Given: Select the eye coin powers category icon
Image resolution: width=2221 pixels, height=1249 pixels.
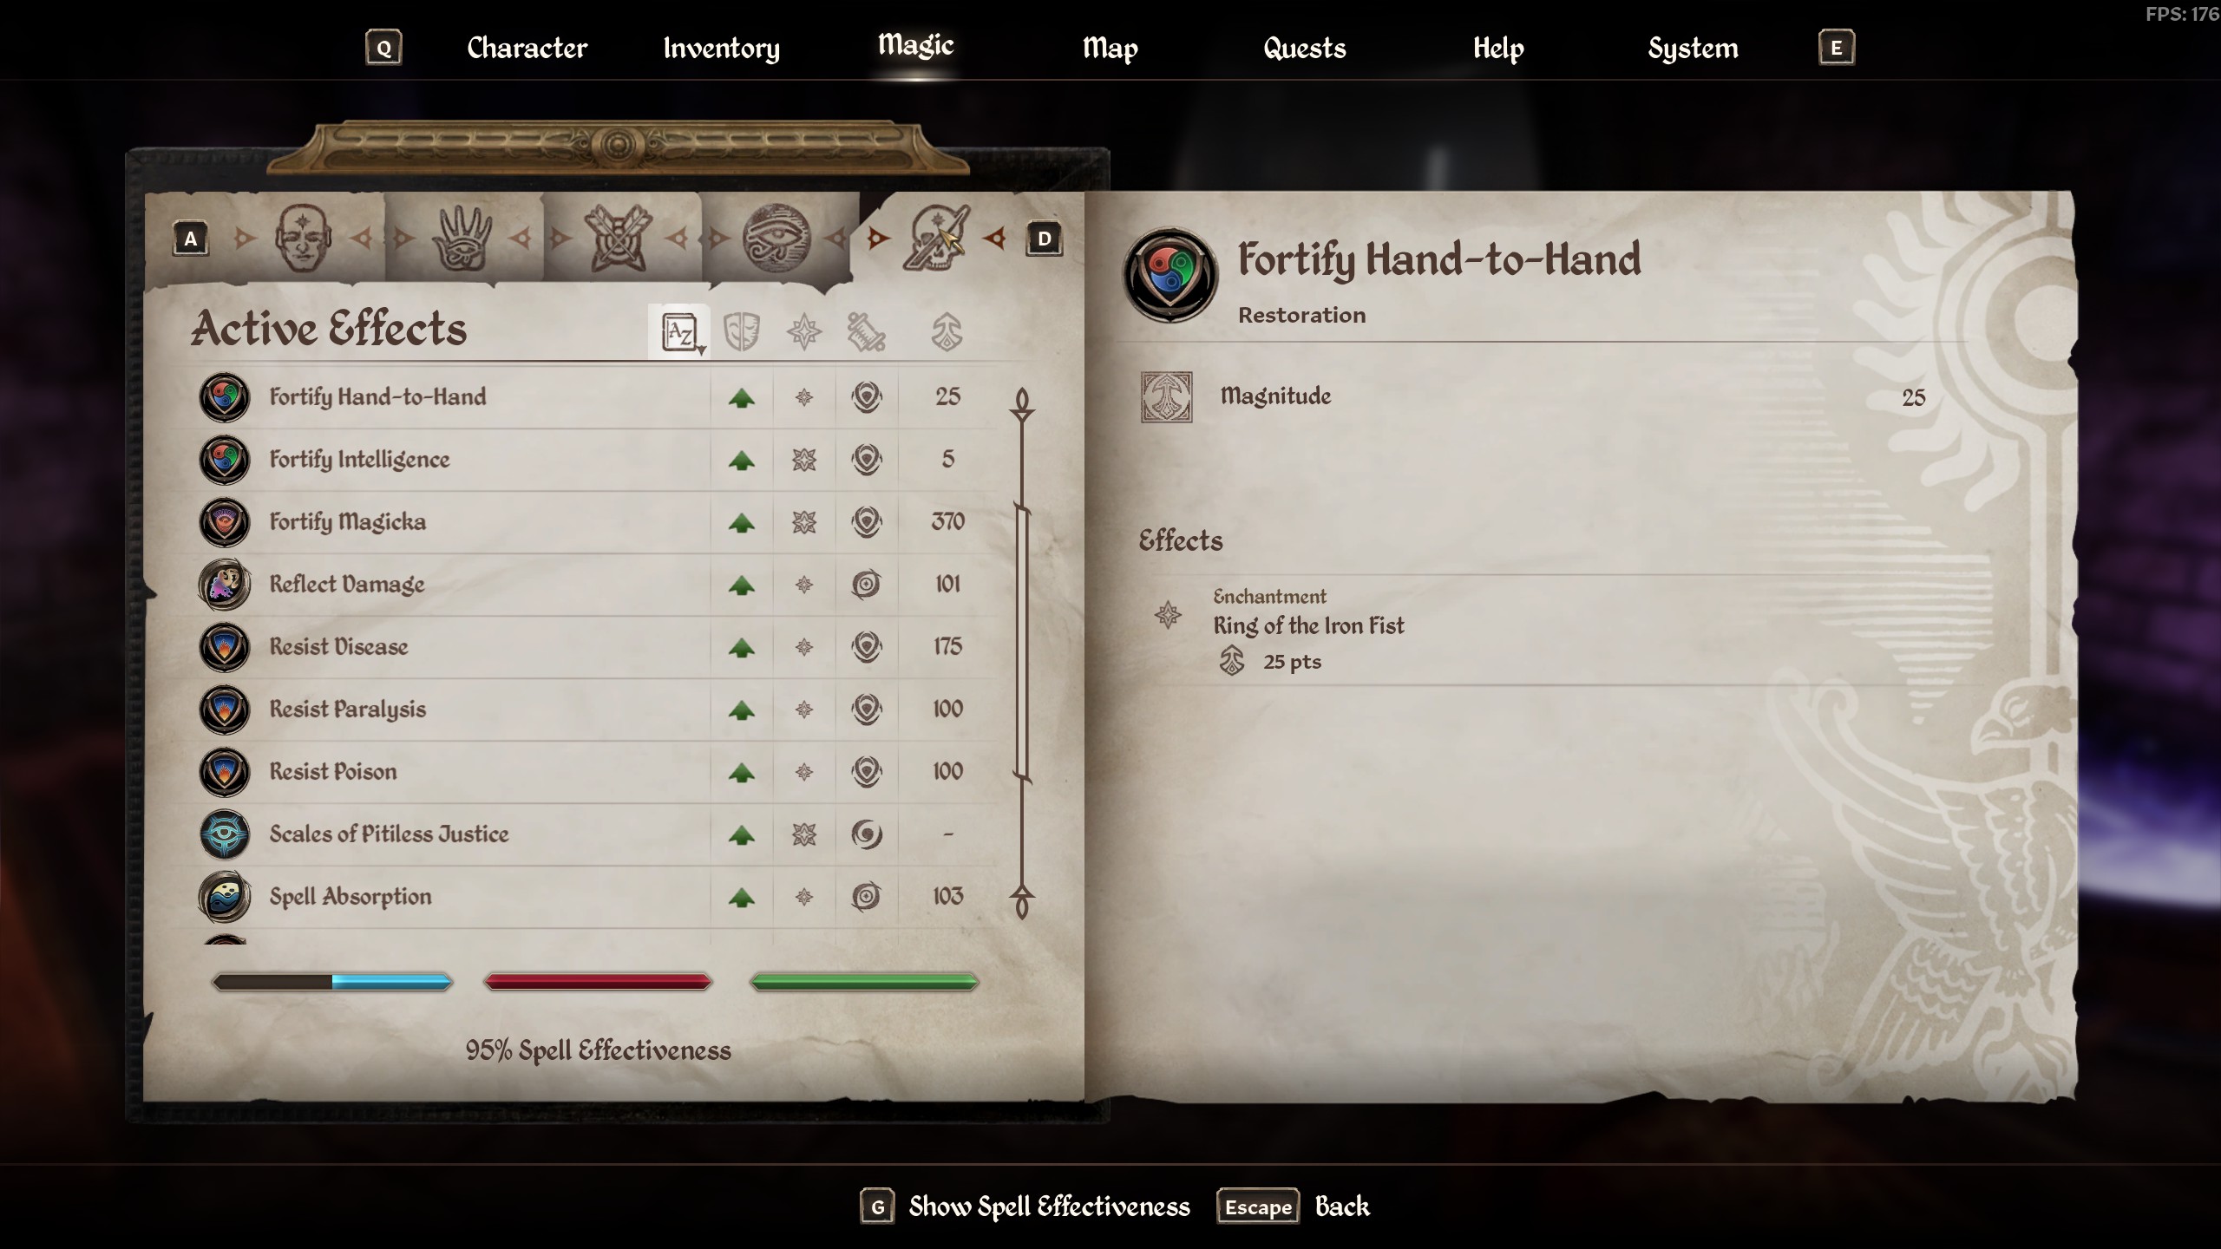Looking at the screenshot, I should coord(776,238).
